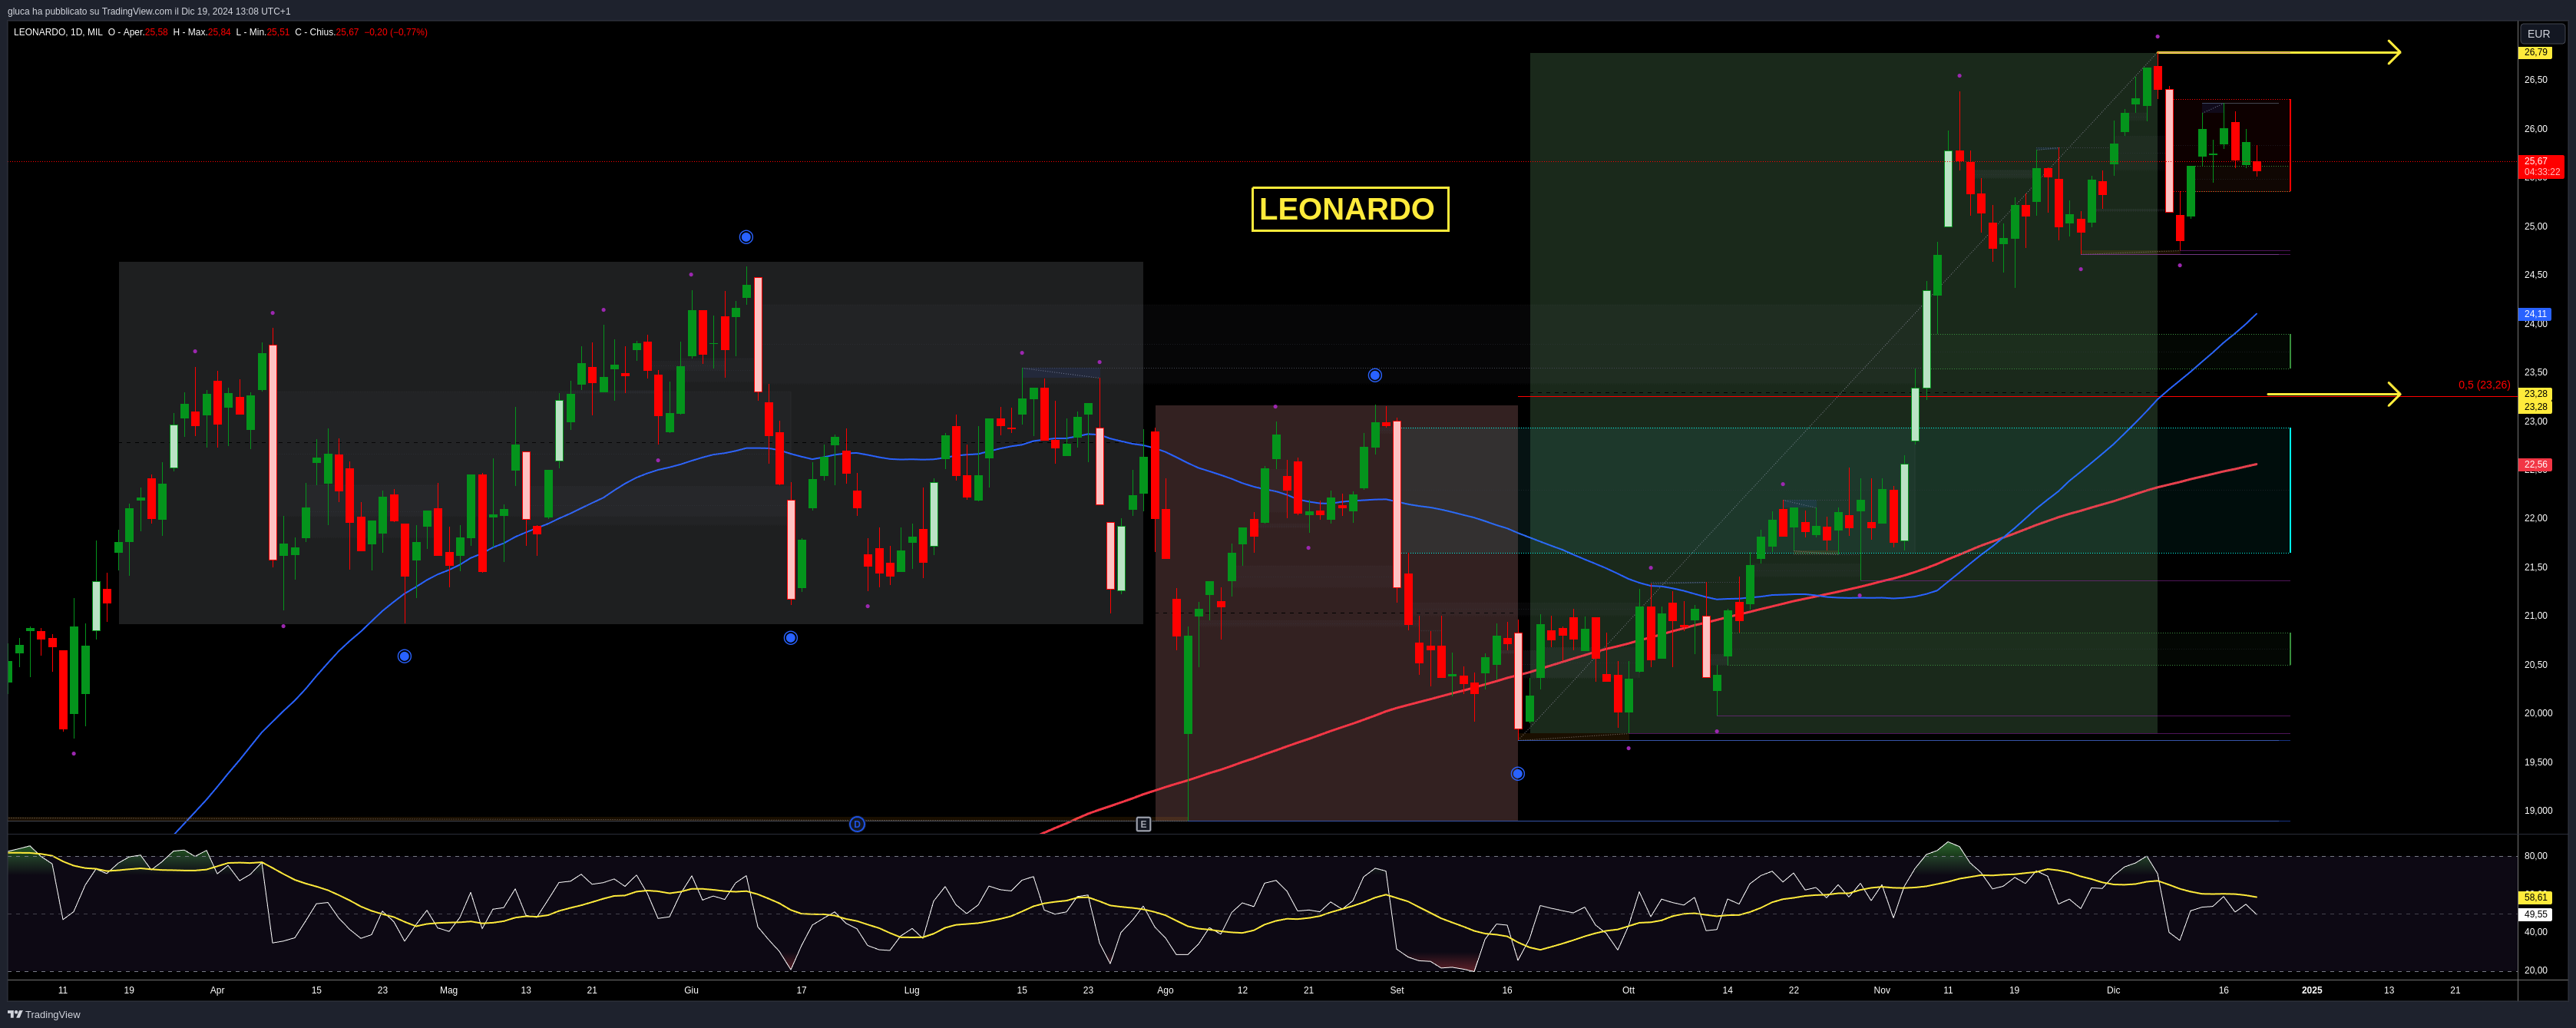
Task: Click the Giu label on time axis
Action: [691, 990]
